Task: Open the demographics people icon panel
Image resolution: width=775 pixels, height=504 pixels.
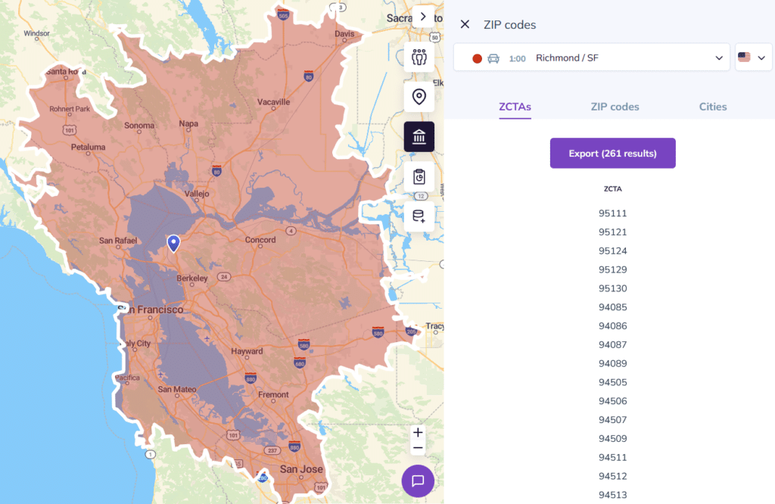Action: click(419, 57)
